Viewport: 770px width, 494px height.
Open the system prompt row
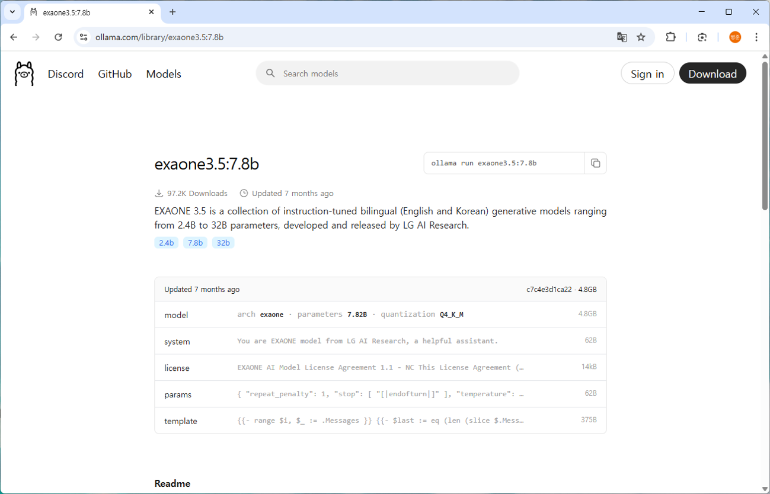[381, 341]
